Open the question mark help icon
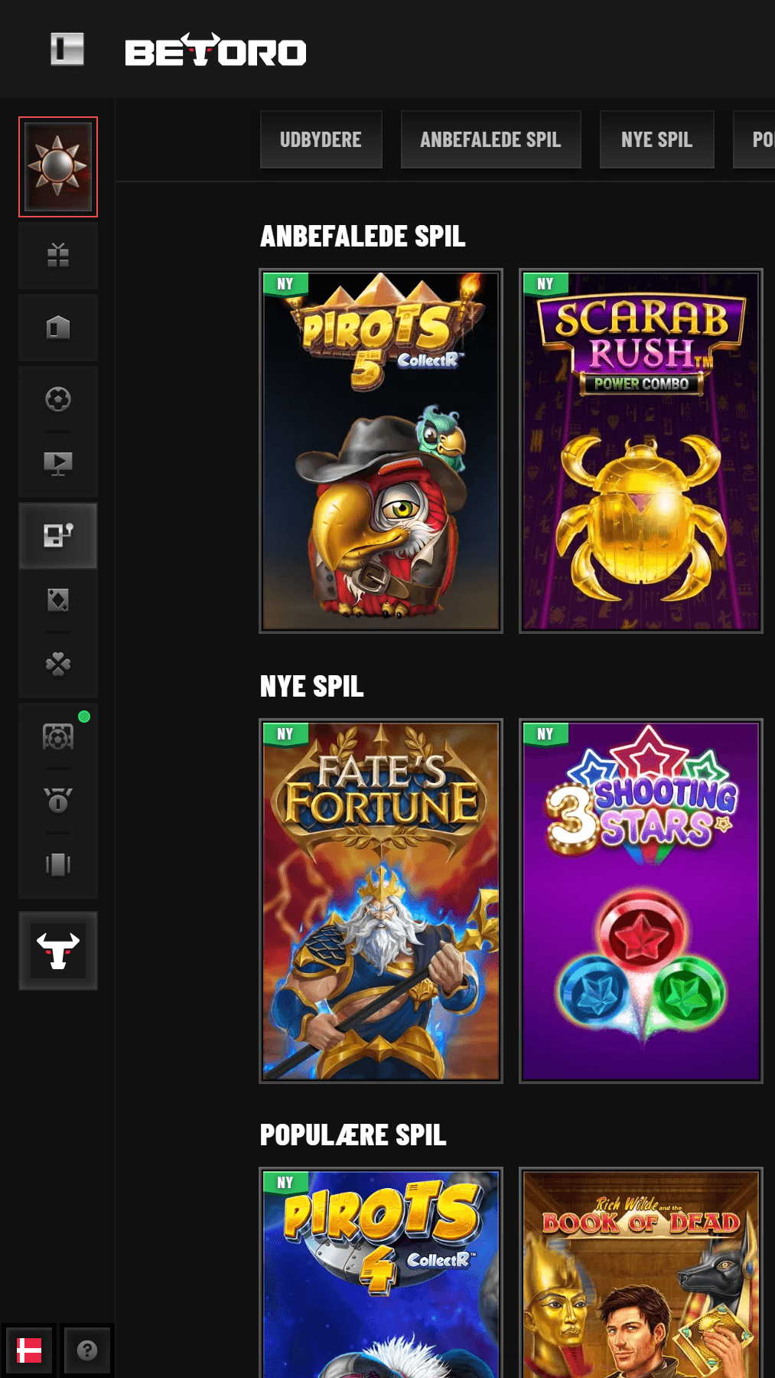775x1378 pixels. click(87, 1350)
